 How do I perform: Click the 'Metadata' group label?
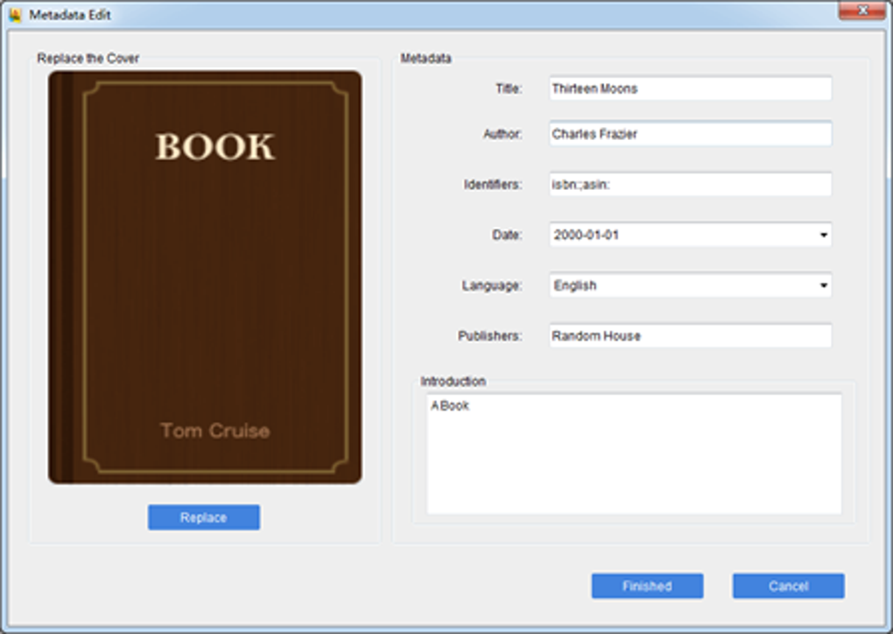(426, 58)
